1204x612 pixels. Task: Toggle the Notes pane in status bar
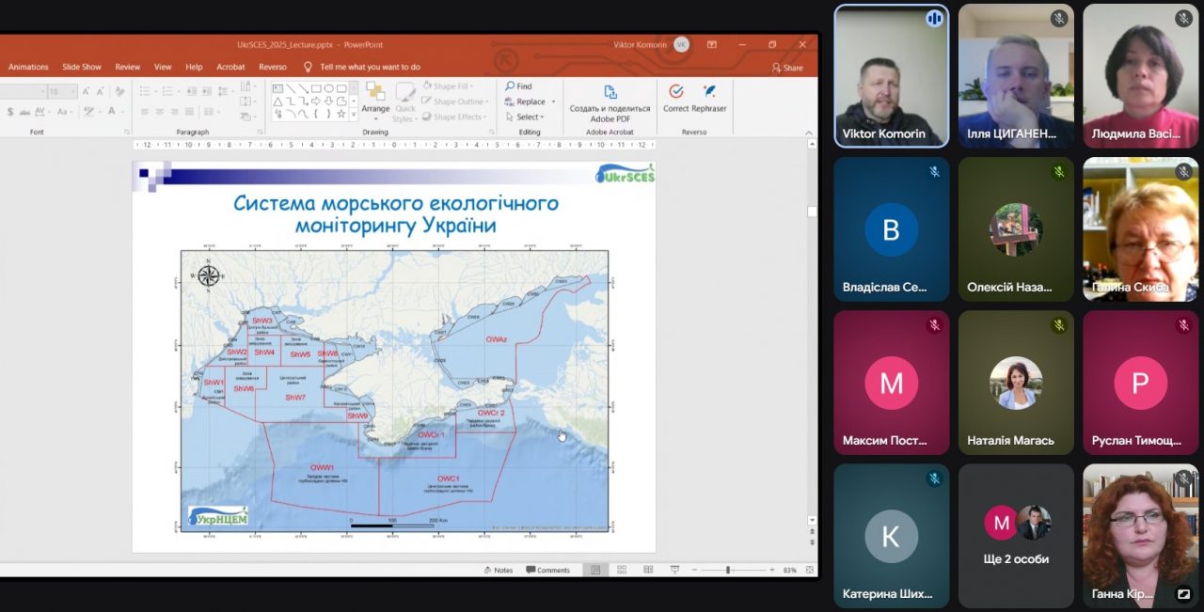(498, 571)
